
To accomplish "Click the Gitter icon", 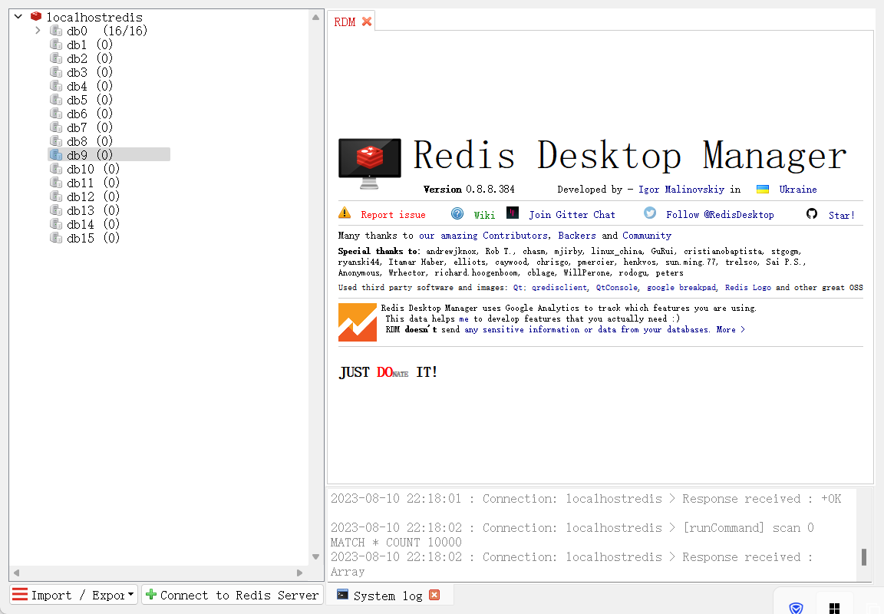I will click(x=513, y=213).
